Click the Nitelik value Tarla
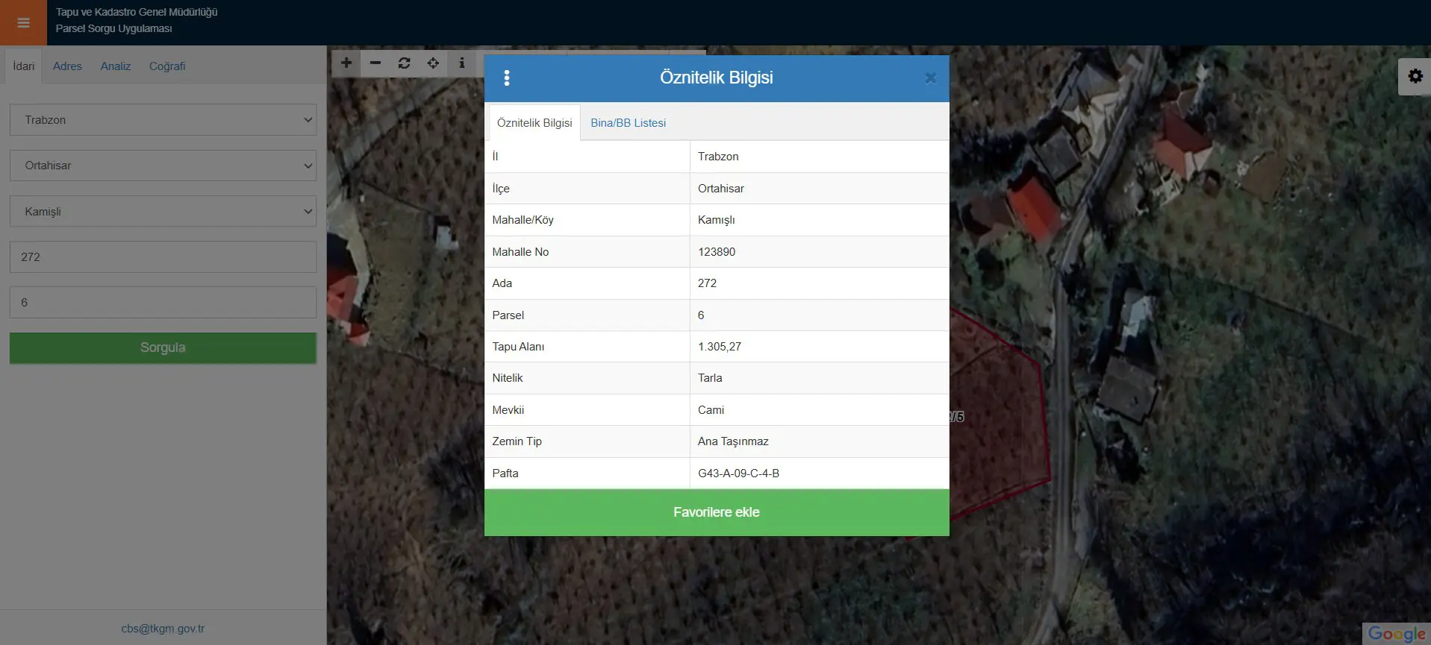 [x=710, y=378]
